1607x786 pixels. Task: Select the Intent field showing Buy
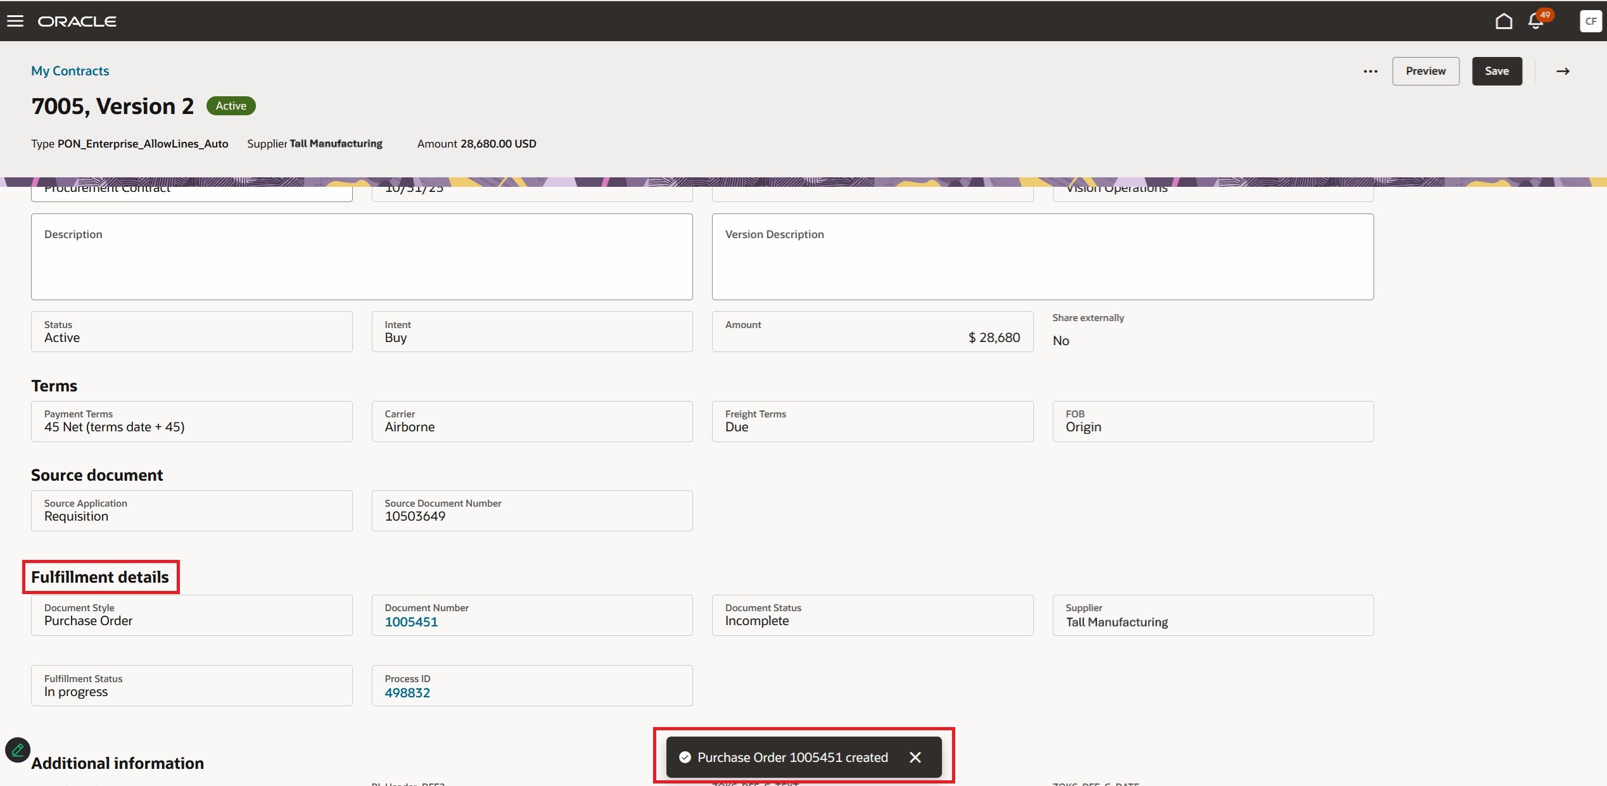(x=531, y=331)
